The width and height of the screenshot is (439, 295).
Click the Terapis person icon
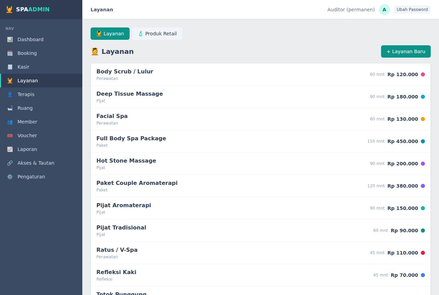pos(10,94)
